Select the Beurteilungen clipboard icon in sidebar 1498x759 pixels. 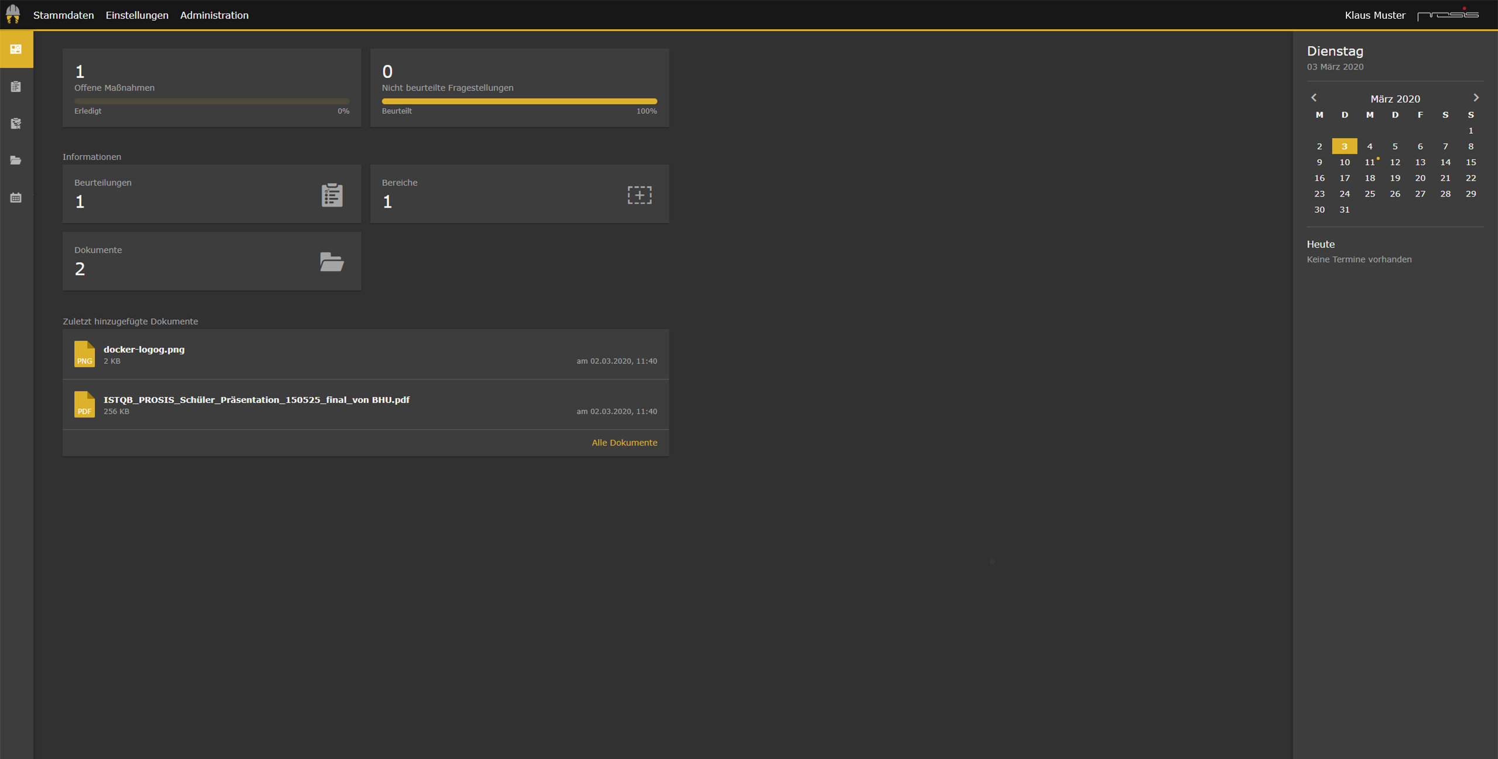point(16,86)
